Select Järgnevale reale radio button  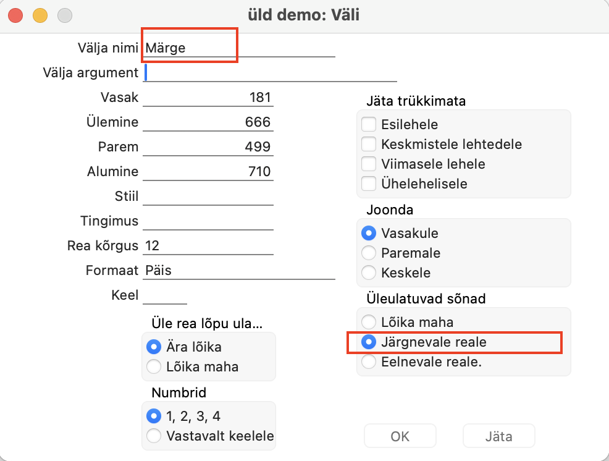coord(369,342)
